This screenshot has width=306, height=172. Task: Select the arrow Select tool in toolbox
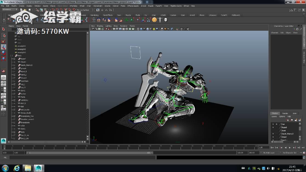4,29
